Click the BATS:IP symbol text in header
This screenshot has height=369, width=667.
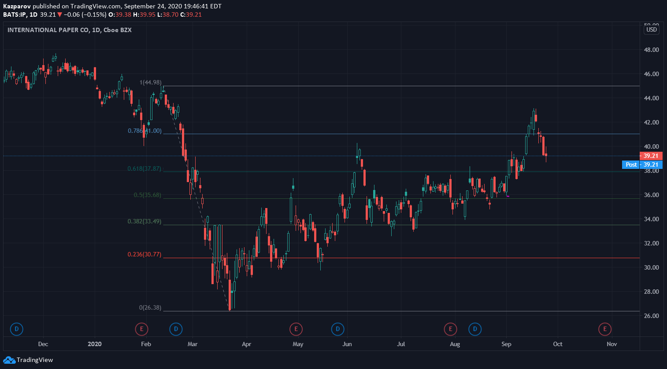(x=15, y=15)
